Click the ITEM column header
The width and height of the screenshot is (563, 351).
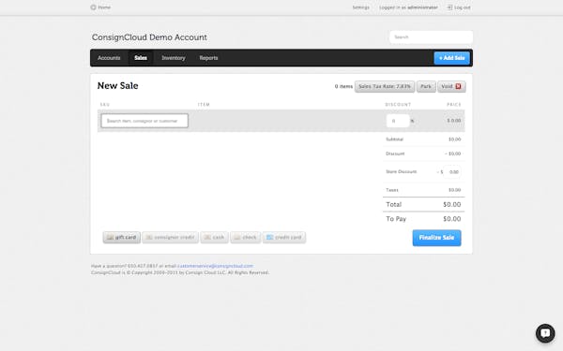click(x=204, y=105)
